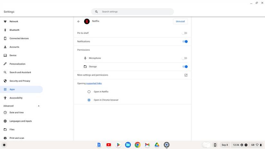Image resolution: width=265 pixels, height=149 pixels.
Task: Open Google Docs from the shelf
Action: pyautogui.click(x=99, y=145)
